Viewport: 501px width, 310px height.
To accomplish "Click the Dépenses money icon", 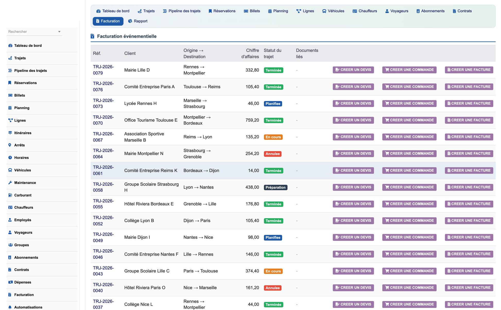I will [x=11, y=282].
